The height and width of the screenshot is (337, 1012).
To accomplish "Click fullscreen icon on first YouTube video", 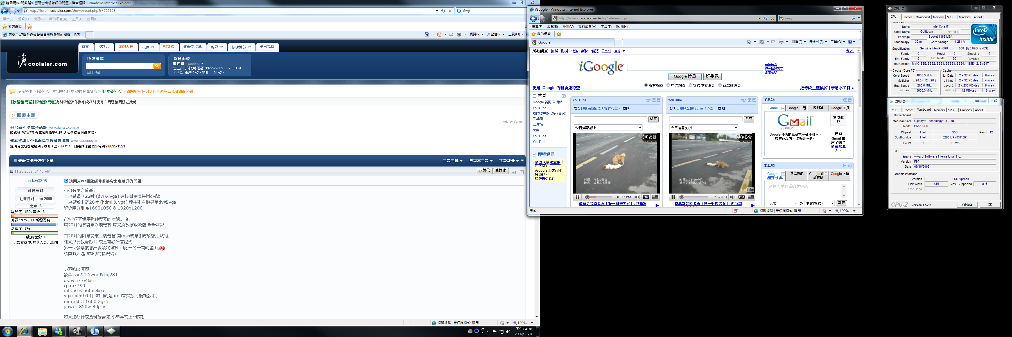I will (x=655, y=197).
